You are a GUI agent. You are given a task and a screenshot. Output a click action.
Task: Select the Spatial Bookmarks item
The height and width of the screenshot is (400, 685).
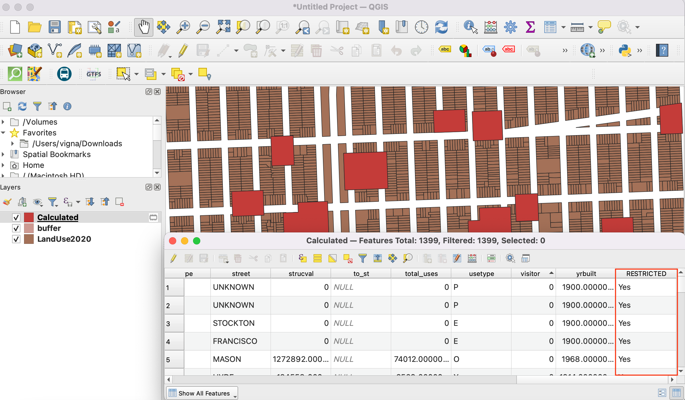(x=57, y=154)
